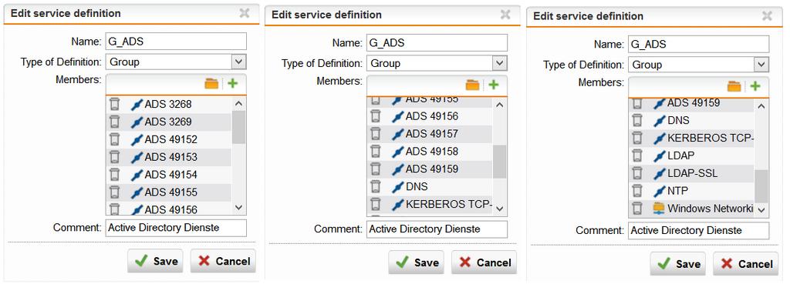The width and height of the screenshot is (790, 284).
Task: Click members list down arrow in right dialog
Action: (x=761, y=209)
